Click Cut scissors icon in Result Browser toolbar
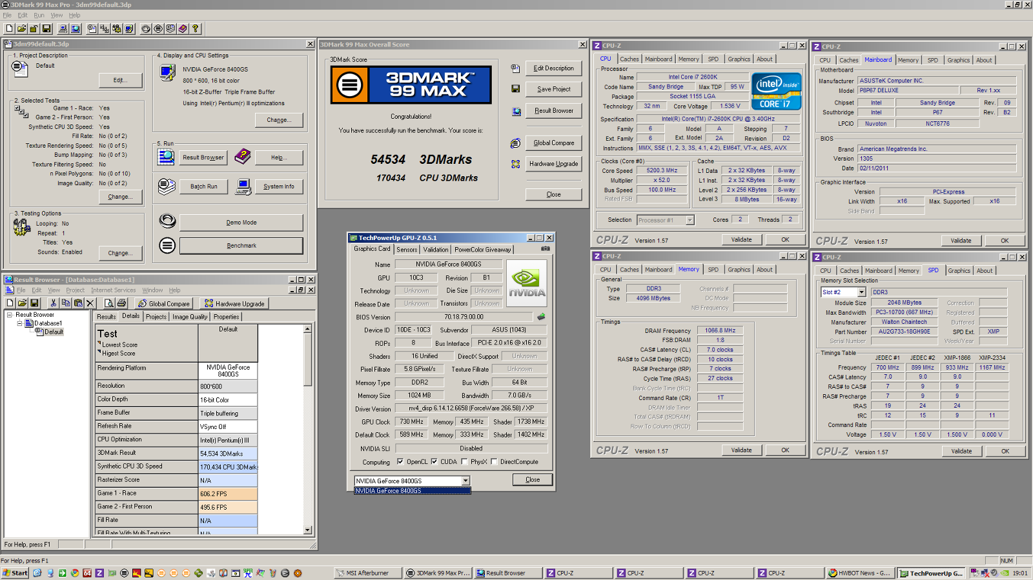 [x=53, y=303]
